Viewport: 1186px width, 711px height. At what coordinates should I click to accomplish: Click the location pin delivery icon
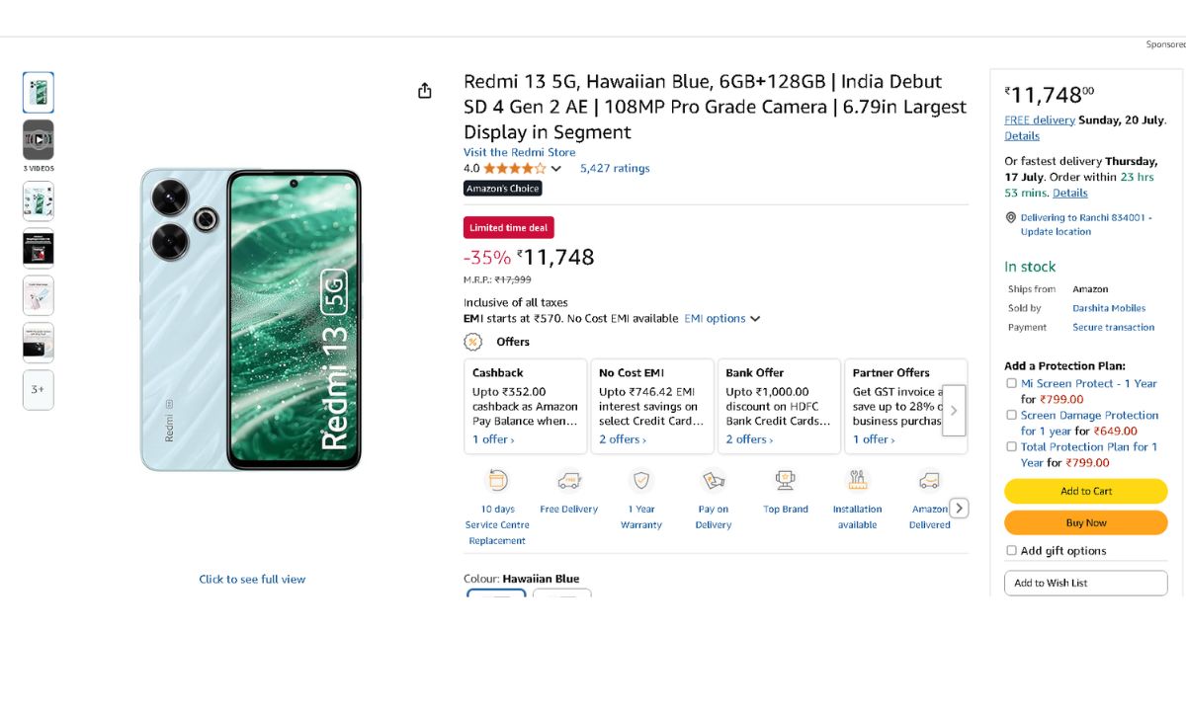1011,217
